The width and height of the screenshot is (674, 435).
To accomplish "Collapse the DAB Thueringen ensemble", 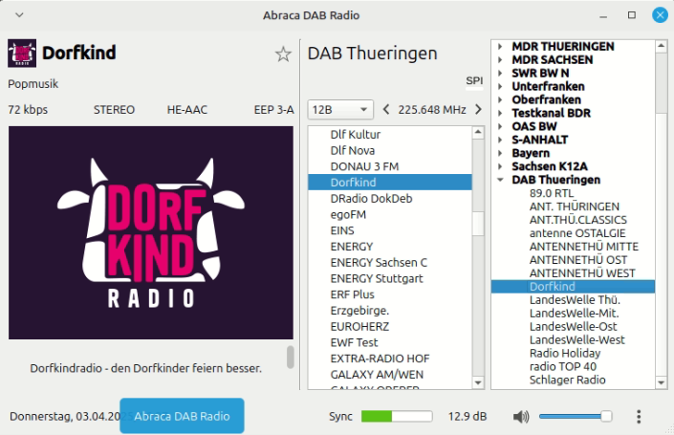I will tap(501, 180).
